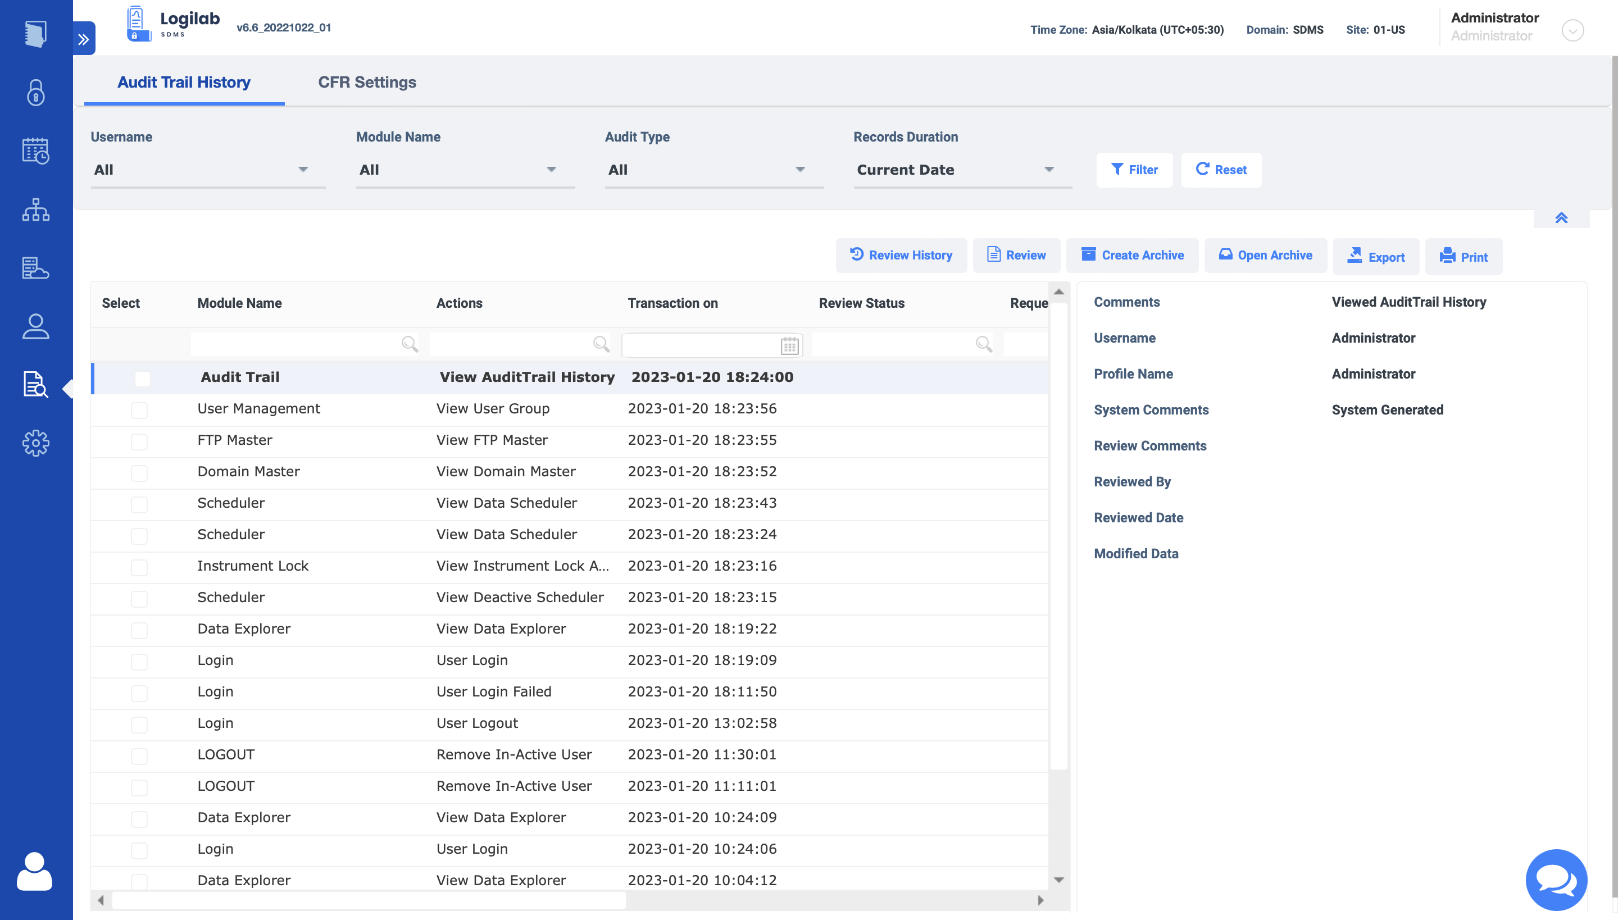Image resolution: width=1618 pixels, height=920 pixels.
Task: Tick the FTP Master row checkbox
Action: tap(139, 441)
